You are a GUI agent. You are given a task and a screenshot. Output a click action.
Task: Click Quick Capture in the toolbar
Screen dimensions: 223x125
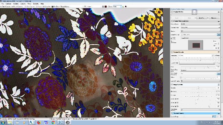click(x=17, y=6)
